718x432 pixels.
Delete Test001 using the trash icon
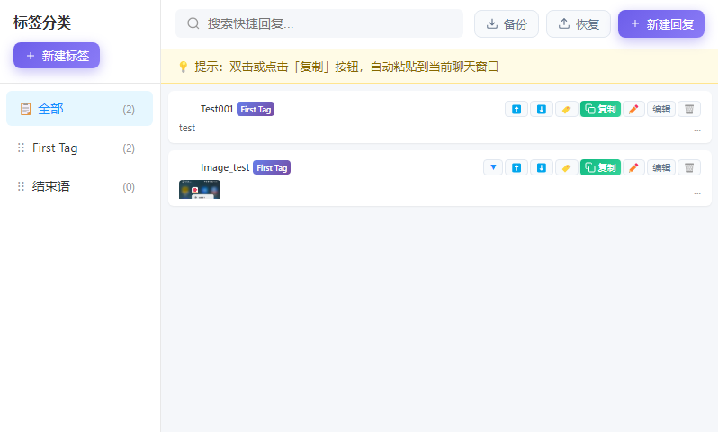[x=689, y=109]
